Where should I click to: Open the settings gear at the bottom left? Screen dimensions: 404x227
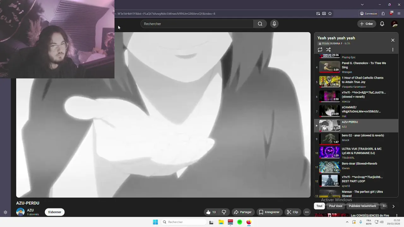click(5, 212)
